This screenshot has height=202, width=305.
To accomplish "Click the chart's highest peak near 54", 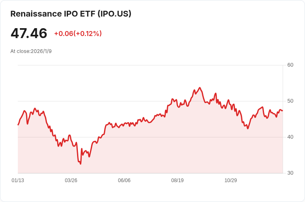I will 200,88.
